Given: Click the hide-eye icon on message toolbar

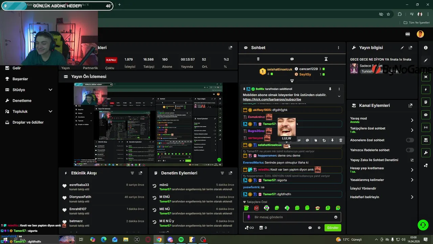Looking at the screenshot, I should [299, 140].
